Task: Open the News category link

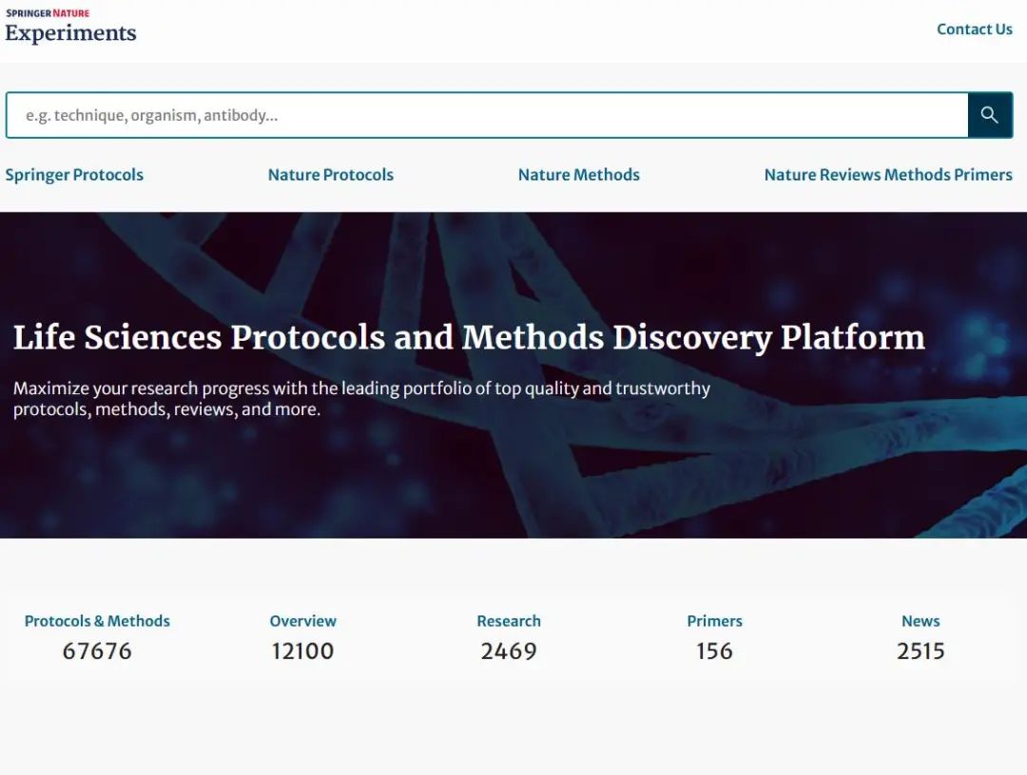Action: 920,620
